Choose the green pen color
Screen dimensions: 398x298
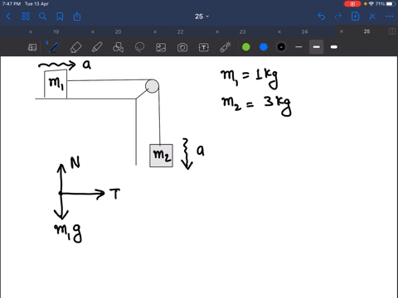pyautogui.click(x=246, y=47)
